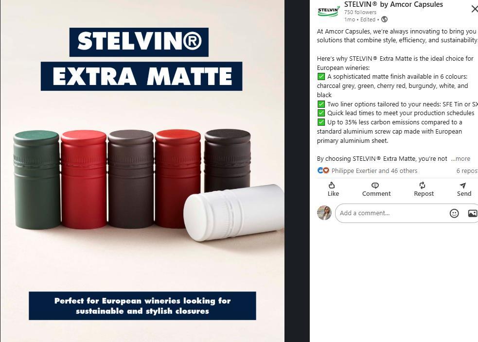Click the Repost arrows icon
The width and height of the screenshot is (478, 342).
422,185
